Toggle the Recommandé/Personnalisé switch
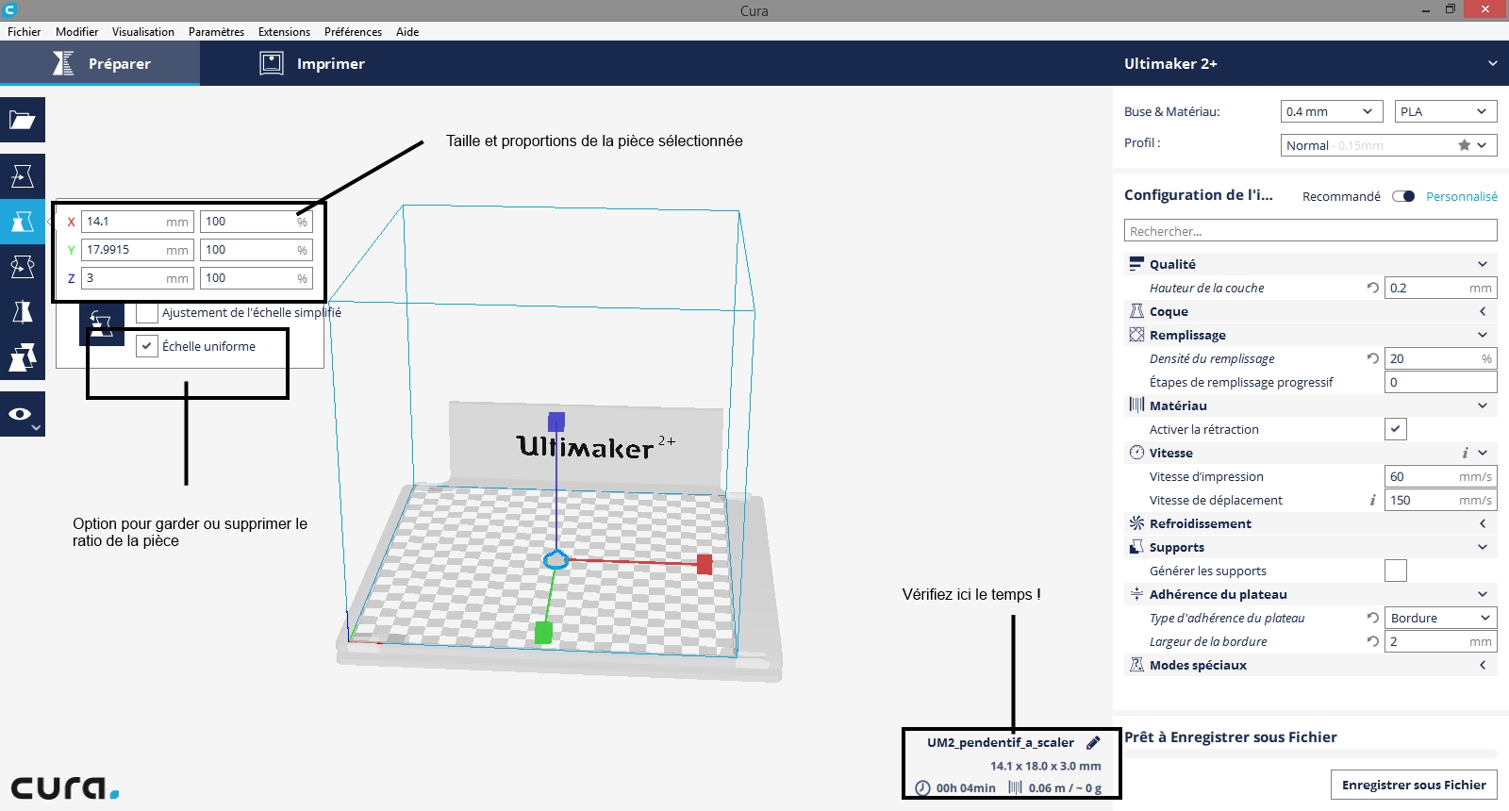 point(1403,196)
